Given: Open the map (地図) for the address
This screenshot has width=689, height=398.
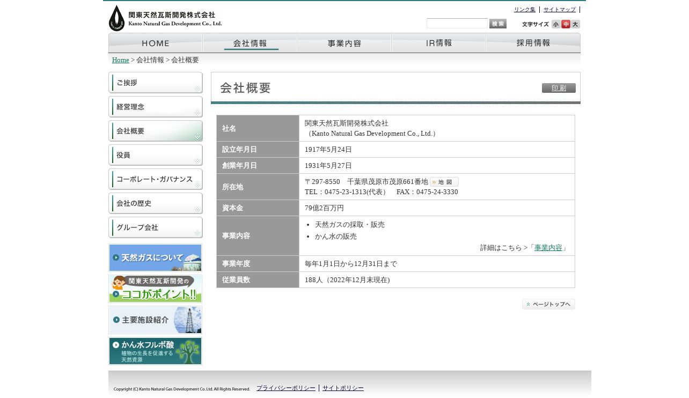Looking at the screenshot, I should 444,182.
